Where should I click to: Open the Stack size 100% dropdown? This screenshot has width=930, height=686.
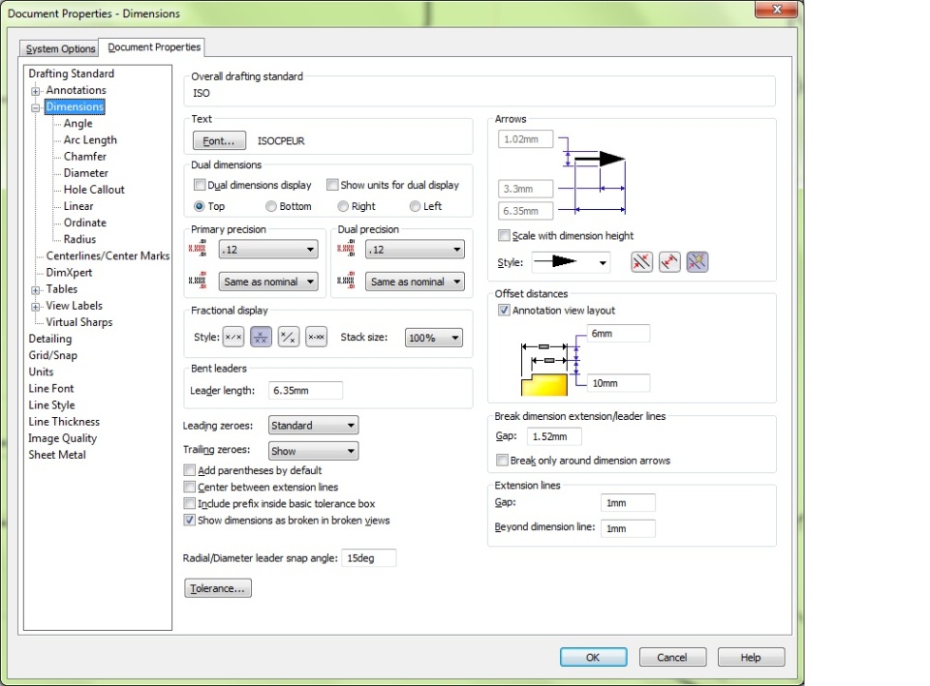click(434, 338)
